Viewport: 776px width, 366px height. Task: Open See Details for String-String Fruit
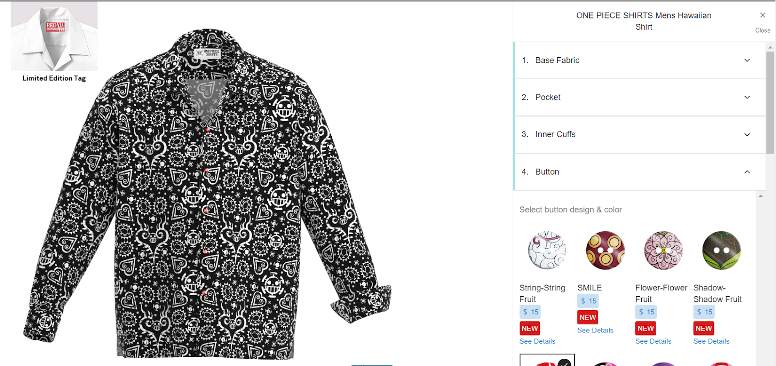tap(537, 341)
